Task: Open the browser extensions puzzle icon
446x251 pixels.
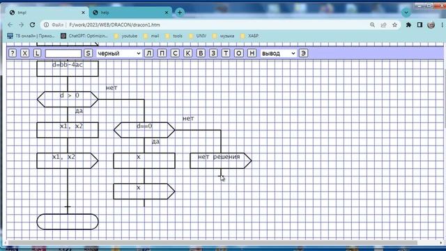Action: click(x=408, y=25)
